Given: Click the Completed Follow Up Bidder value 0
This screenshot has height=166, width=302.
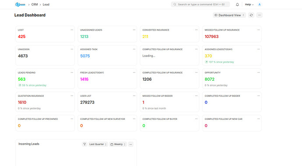Looking at the screenshot, I should point(206,102).
